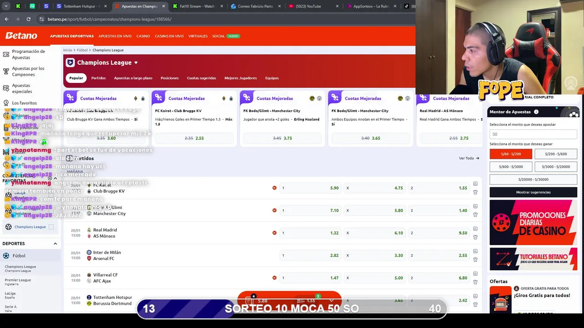584x328 pixels.
Task: Reload the page with the browser refresh button
Action: (28, 19)
